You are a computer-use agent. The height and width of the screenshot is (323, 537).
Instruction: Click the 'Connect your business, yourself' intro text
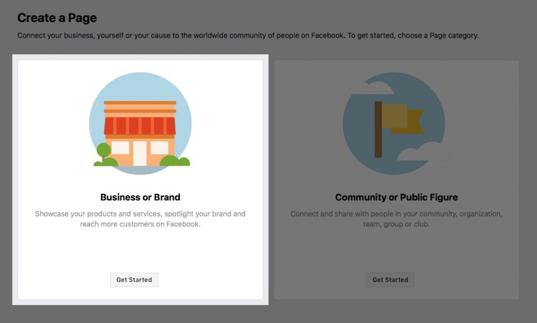(248, 36)
